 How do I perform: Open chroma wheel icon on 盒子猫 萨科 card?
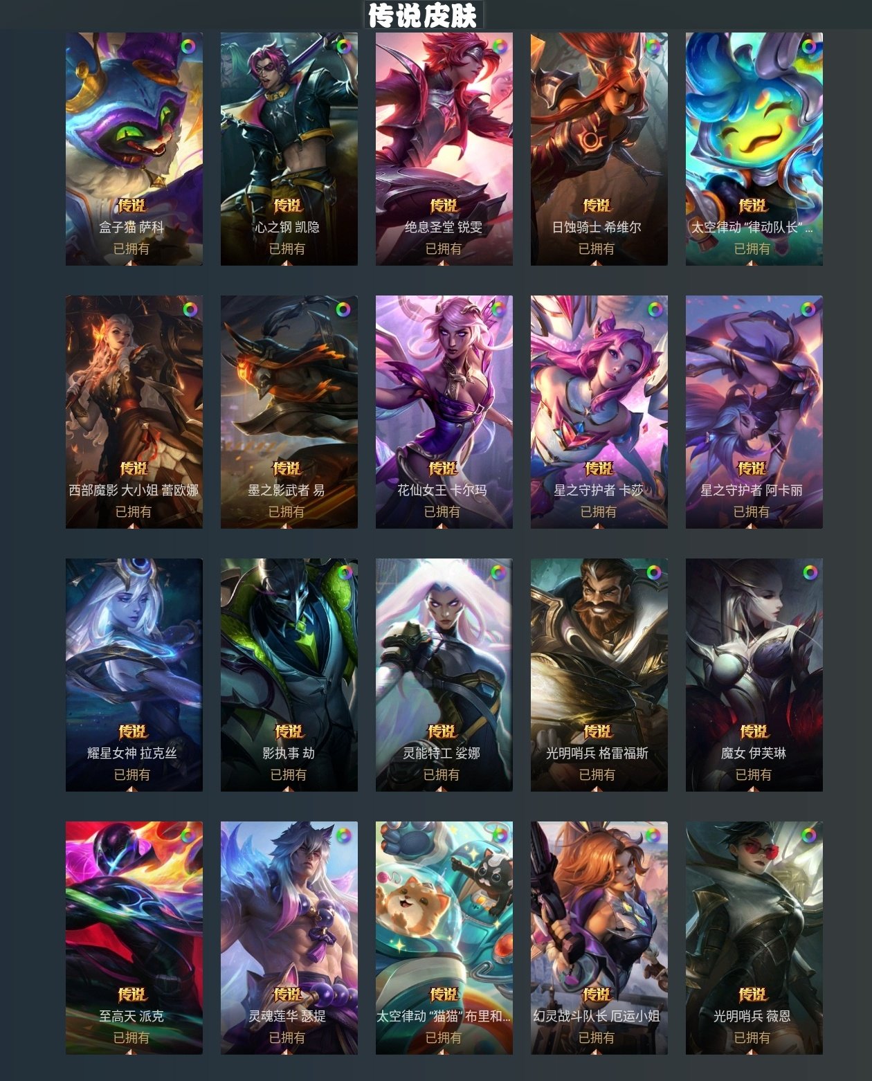[x=188, y=47]
